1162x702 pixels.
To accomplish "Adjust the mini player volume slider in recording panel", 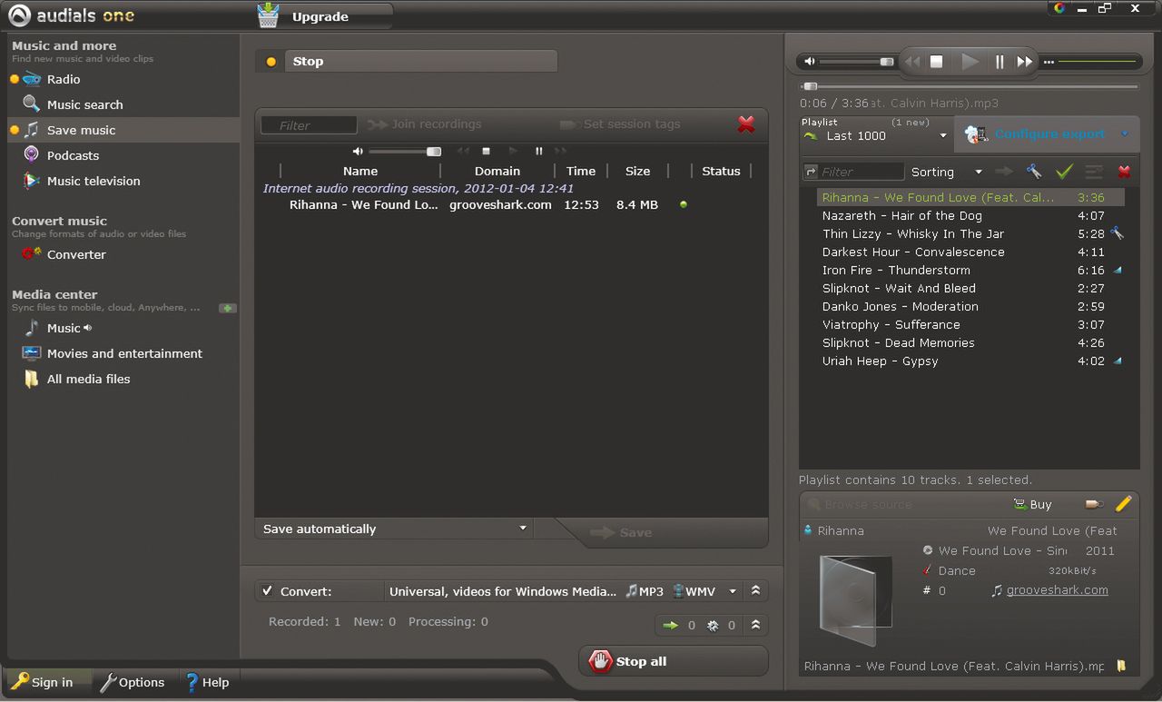I will pyautogui.click(x=405, y=151).
